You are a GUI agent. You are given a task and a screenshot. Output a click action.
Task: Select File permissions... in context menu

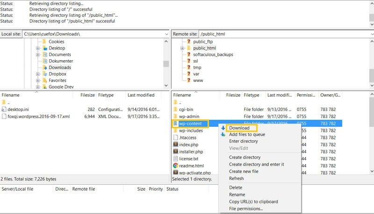[x=246, y=208]
